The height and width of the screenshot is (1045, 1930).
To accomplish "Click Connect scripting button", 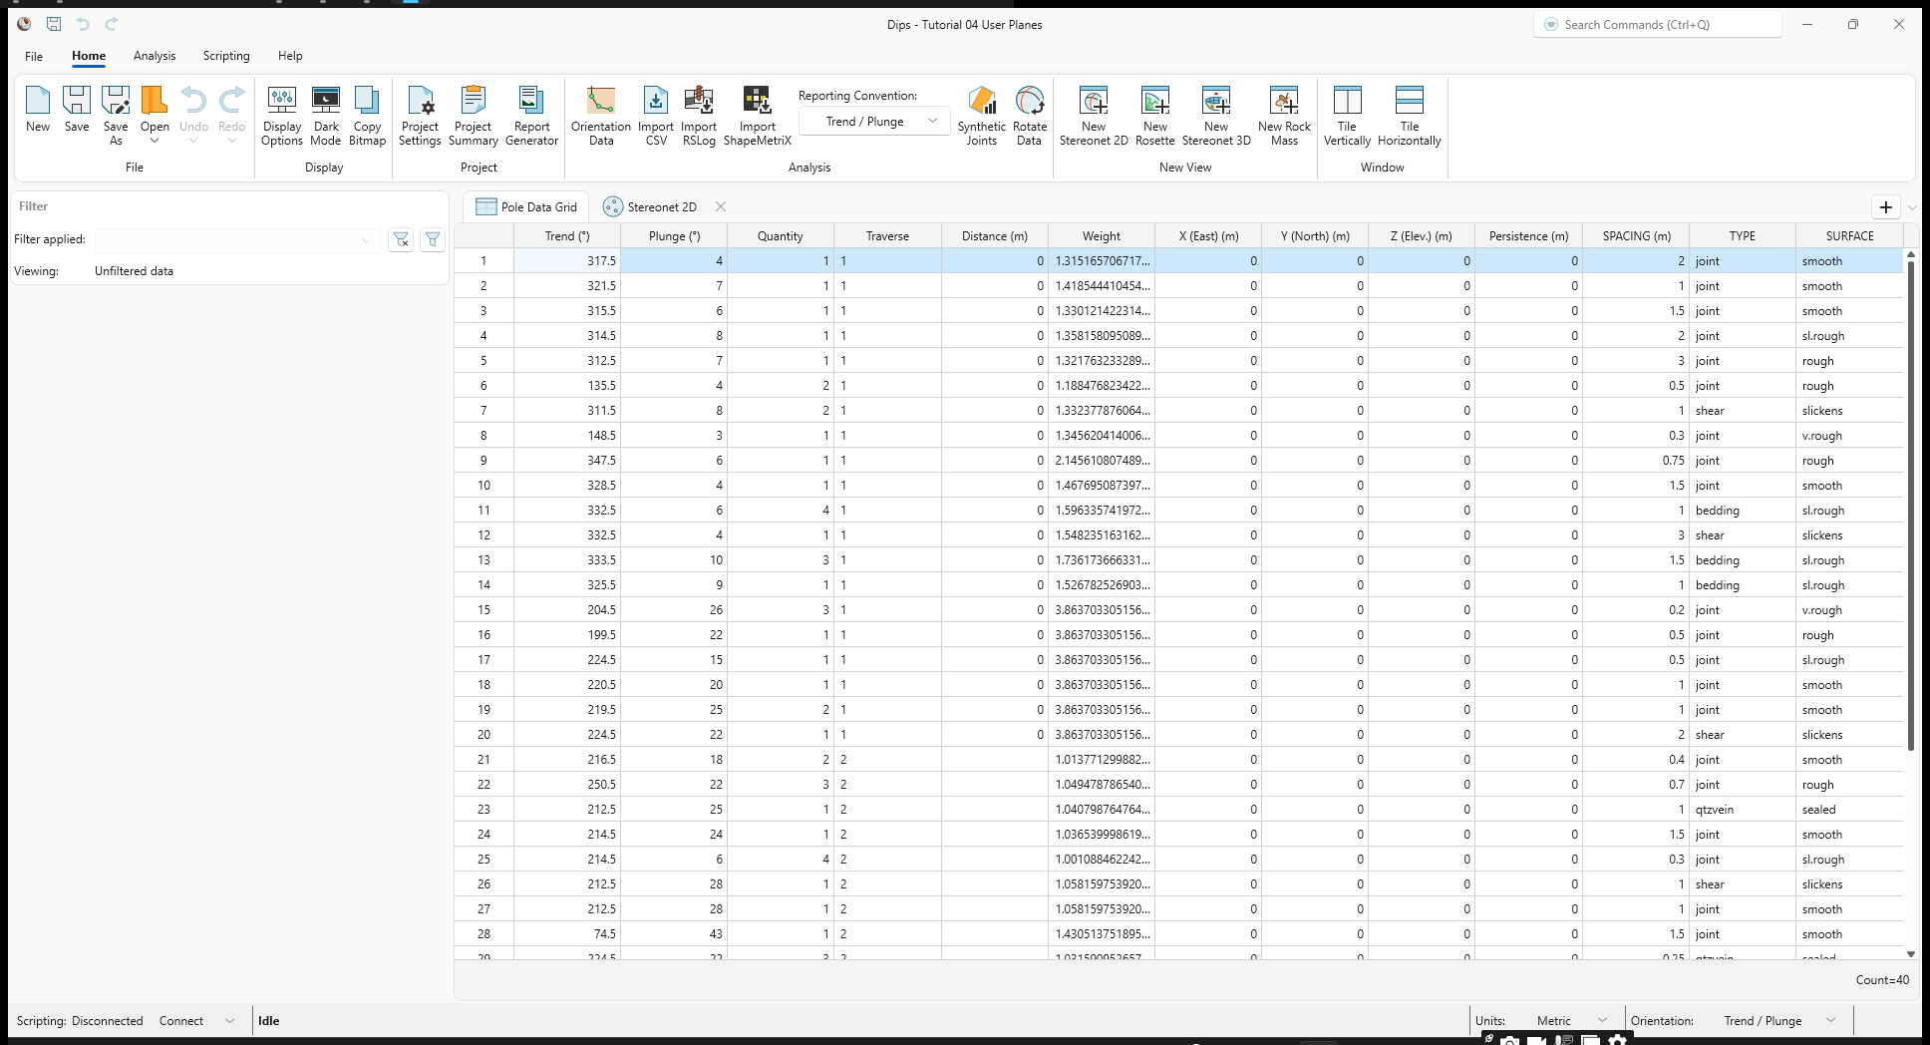I will click(181, 1021).
